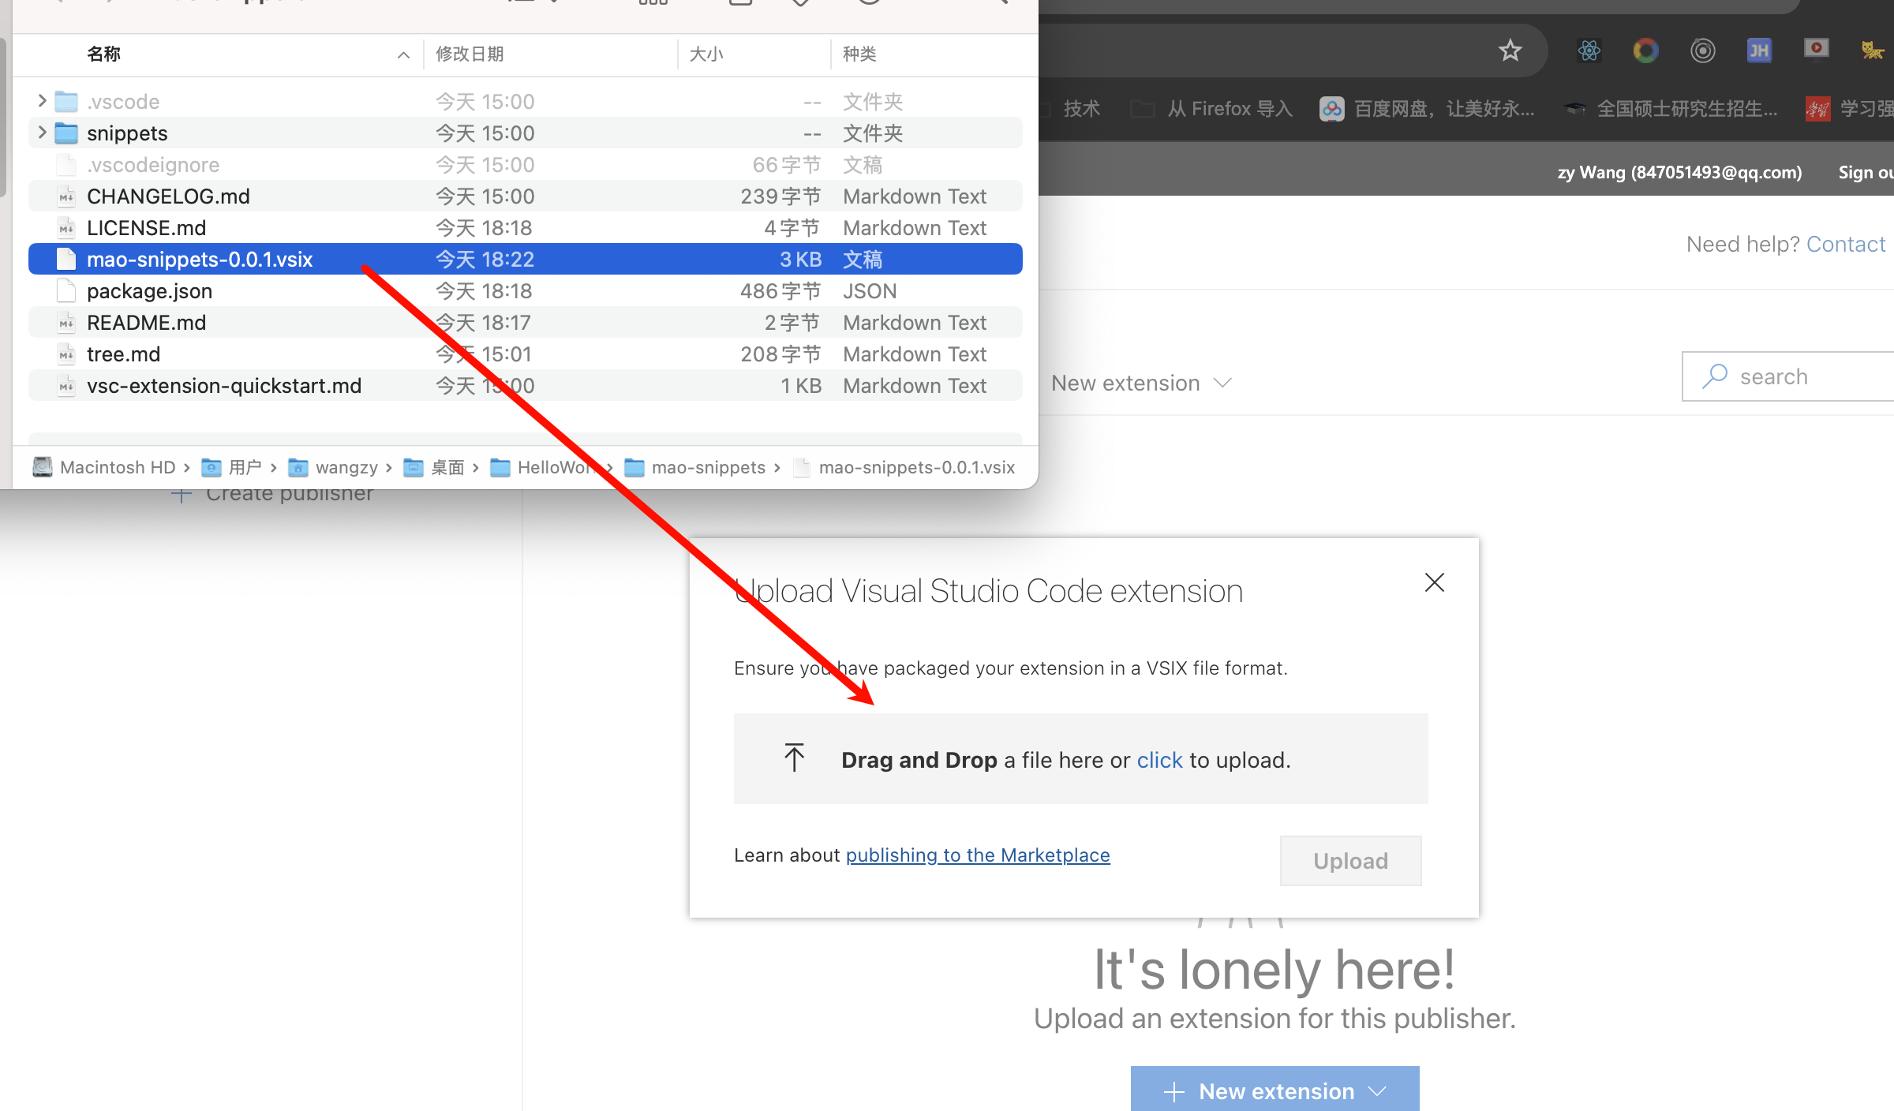This screenshot has width=1894, height=1111.
Task: Open the React DevTools extension icon
Action: point(1589,50)
